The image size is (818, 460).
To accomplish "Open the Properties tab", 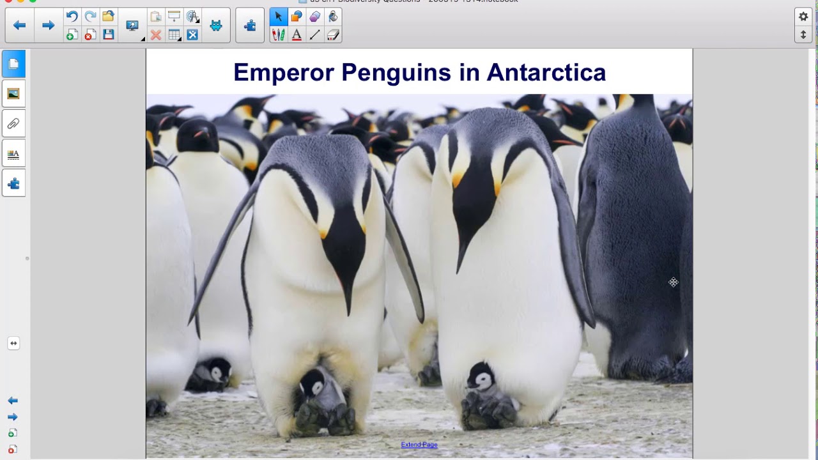I will tap(13, 153).
